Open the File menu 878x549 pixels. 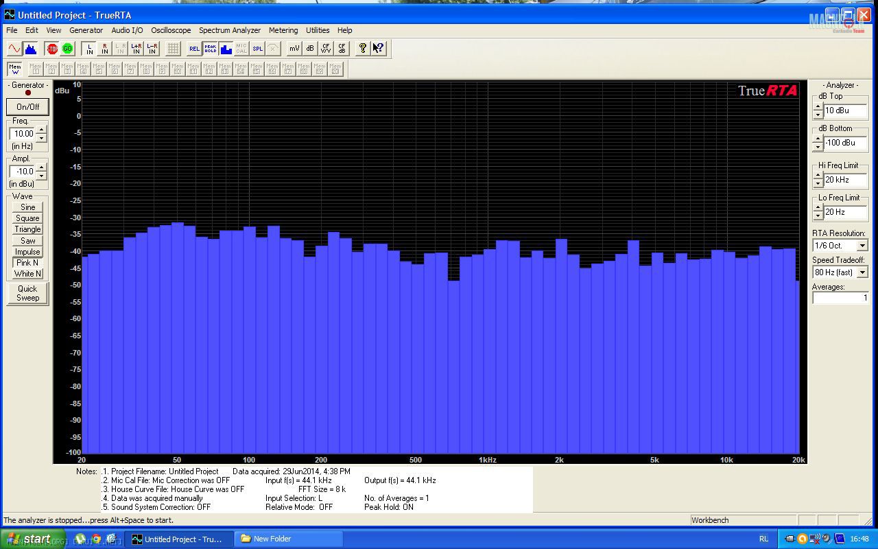[x=12, y=30]
